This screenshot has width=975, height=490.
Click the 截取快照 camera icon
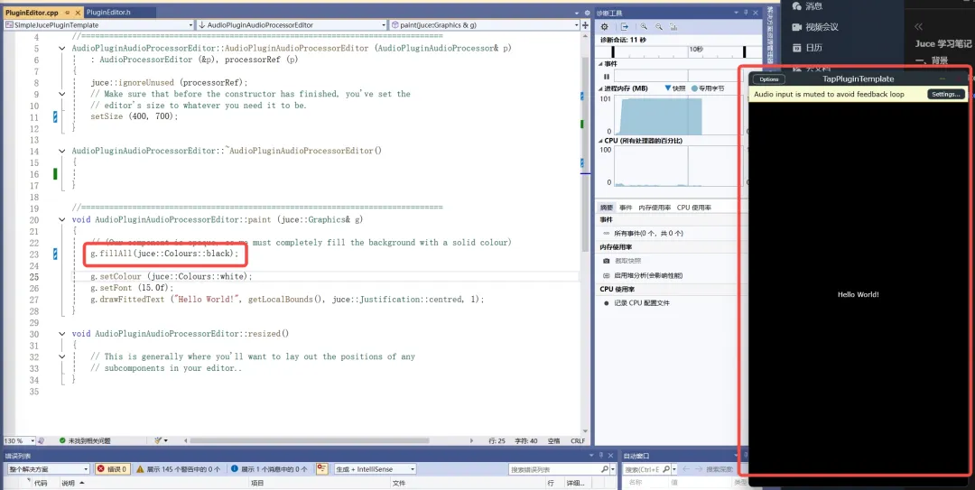[x=607, y=261]
